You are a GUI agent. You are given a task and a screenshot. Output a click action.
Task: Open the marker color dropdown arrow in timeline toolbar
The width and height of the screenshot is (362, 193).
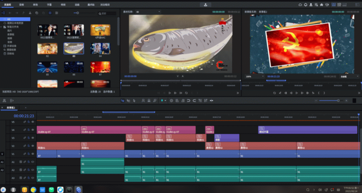coord(165,101)
